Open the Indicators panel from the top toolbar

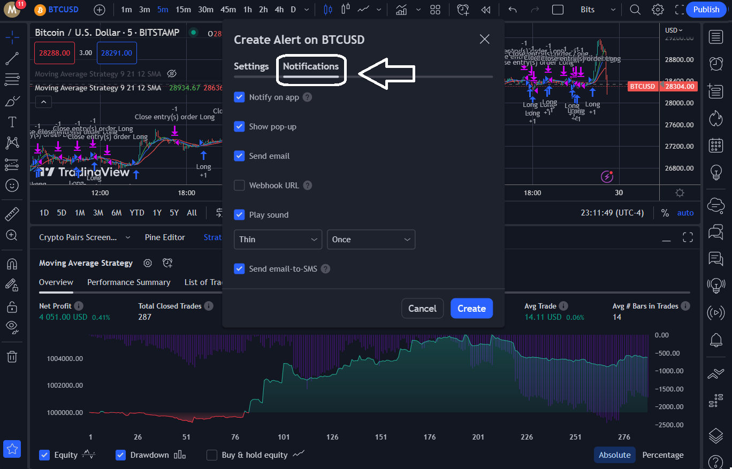[401, 9]
